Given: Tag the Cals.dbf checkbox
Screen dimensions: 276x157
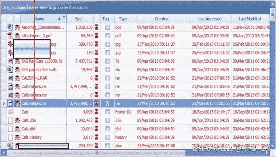Looking at the screenshot, I should point(107,129).
